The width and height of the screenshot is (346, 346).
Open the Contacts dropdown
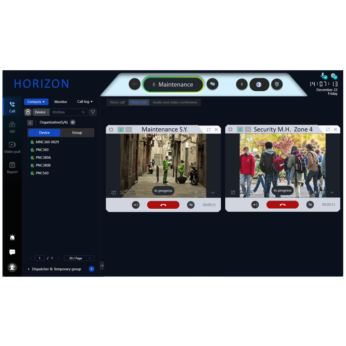pos(36,102)
